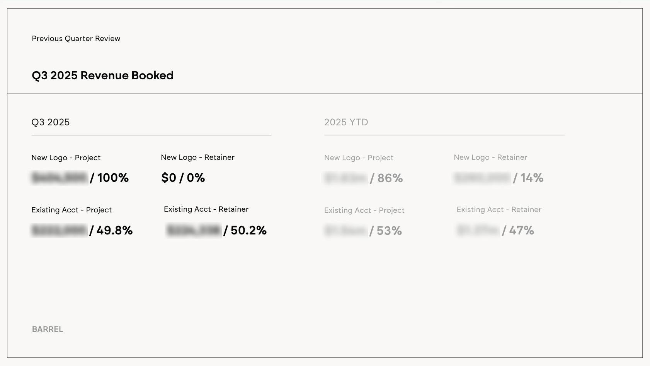The width and height of the screenshot is (650, 366).
Task: Select New Logo - Project label under Q3 2025
Action: pyautogui.click(x=66, y=158)
